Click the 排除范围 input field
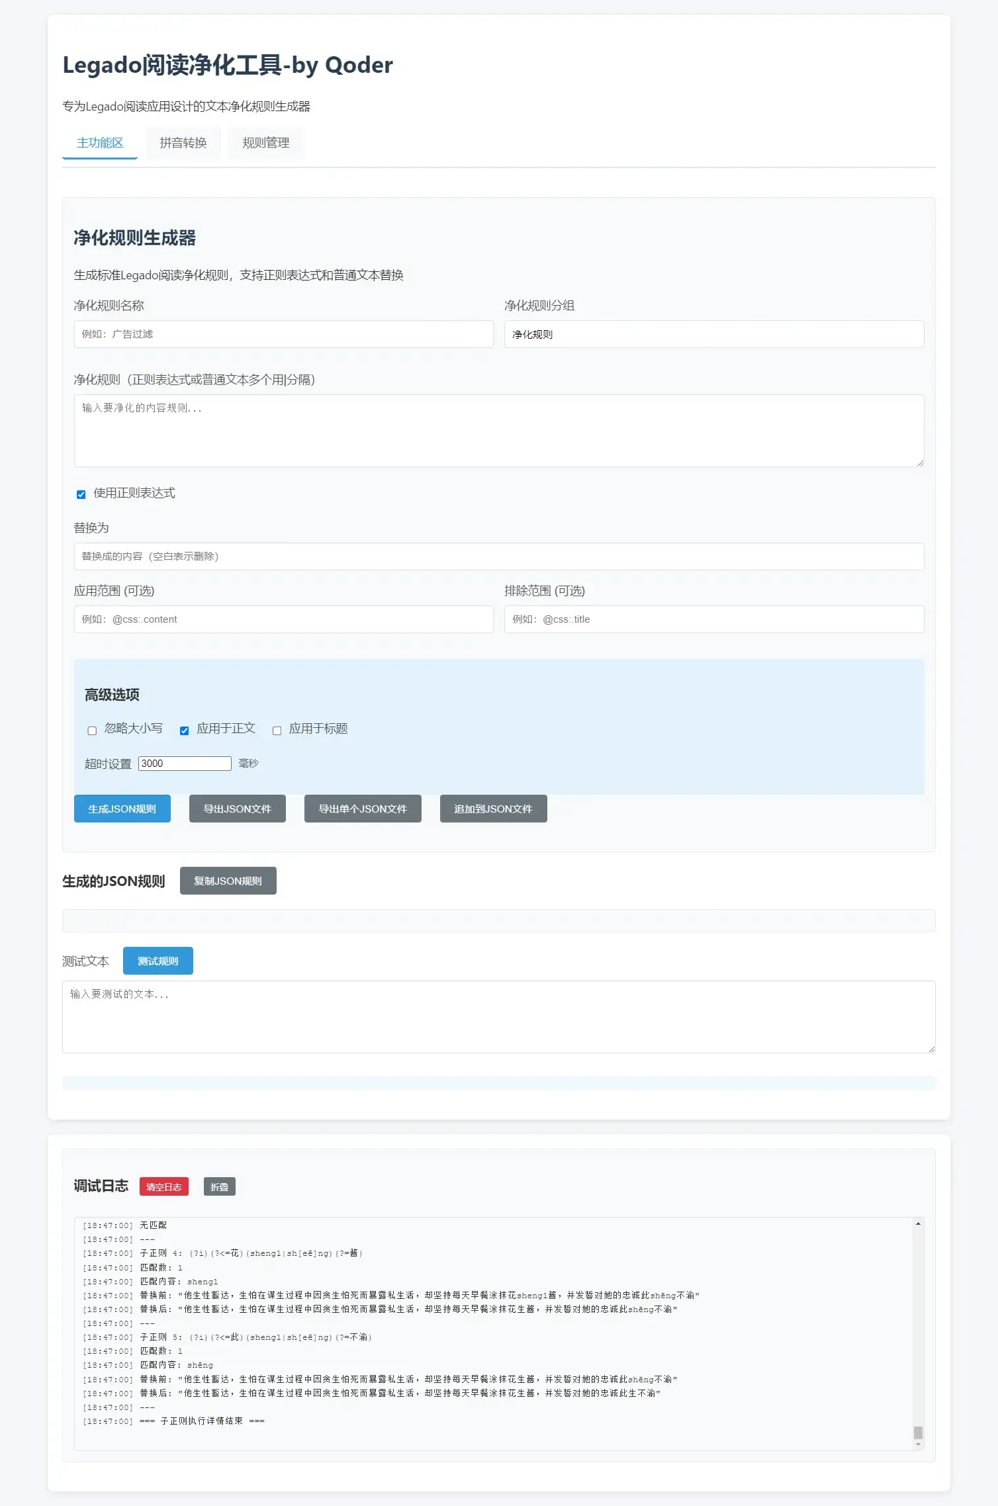The width and height of the screenshot is (998, 1506). pos(714,619)
